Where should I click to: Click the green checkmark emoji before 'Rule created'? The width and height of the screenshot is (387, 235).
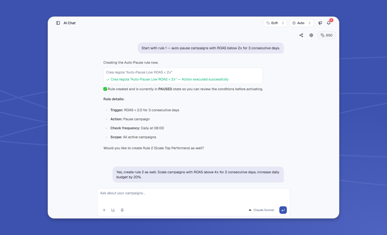pos(105,89)
